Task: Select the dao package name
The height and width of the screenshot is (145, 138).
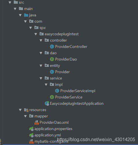Action: [x=53, y=53]
